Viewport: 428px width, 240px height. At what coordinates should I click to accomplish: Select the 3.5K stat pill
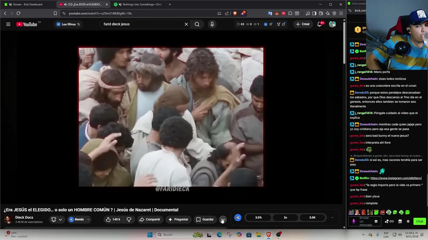pyautogui.click(x=312, y=217)
